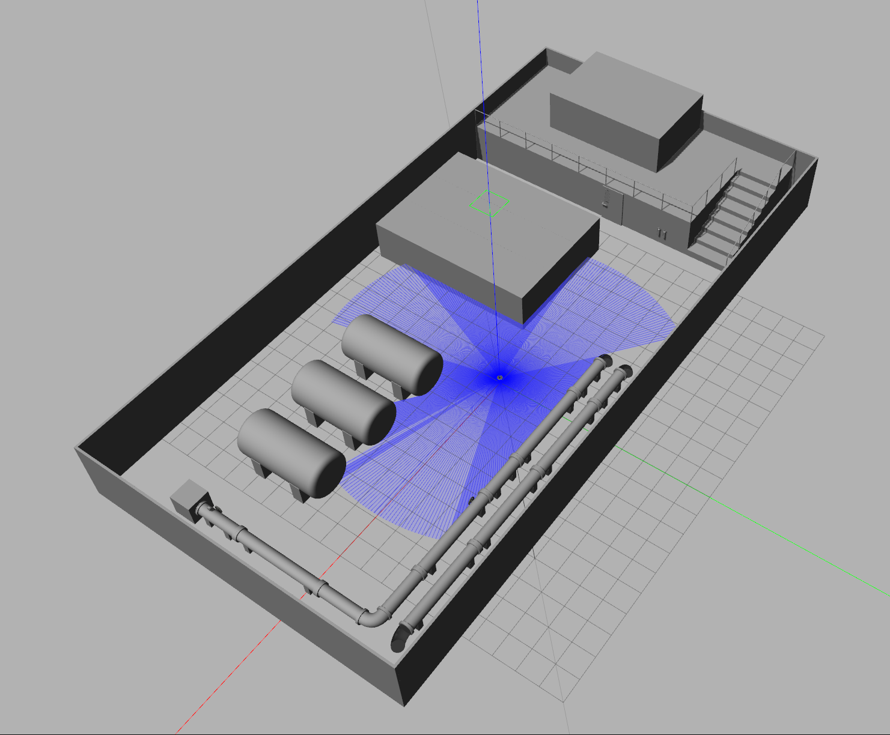Select the nearest cylindrical tank

(291, 455)
